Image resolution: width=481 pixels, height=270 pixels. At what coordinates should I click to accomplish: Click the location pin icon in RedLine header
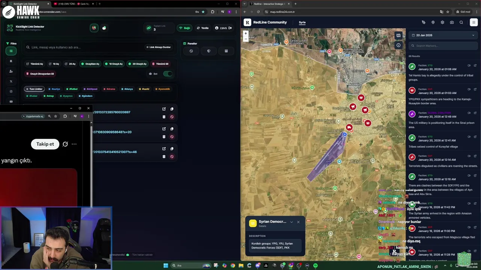tap(433, 22)
